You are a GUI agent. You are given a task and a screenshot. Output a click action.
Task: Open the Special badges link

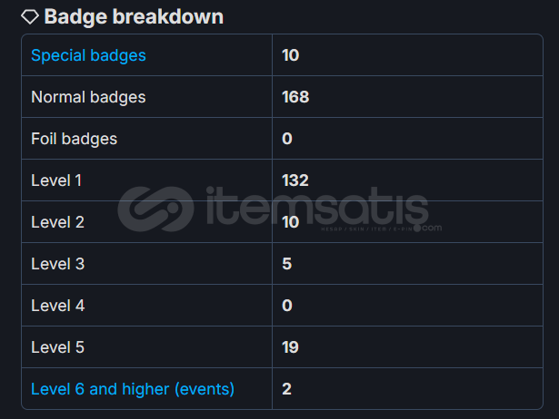[x=88, y=55]
